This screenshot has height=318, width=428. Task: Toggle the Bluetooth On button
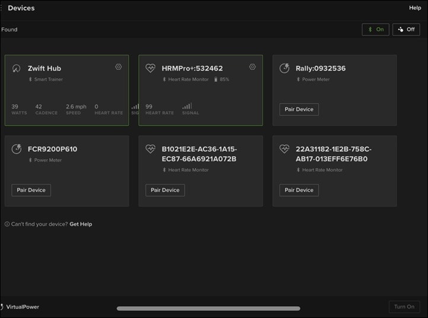[376, 29]
